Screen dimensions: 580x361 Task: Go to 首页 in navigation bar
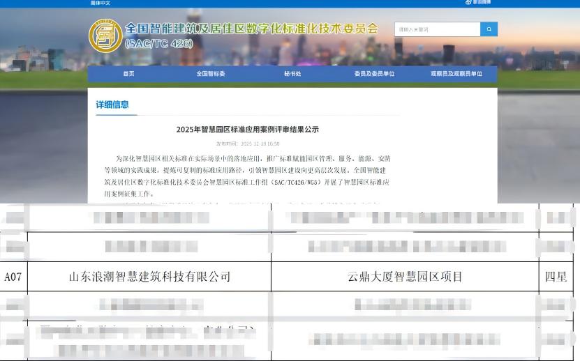click(128, 74)
